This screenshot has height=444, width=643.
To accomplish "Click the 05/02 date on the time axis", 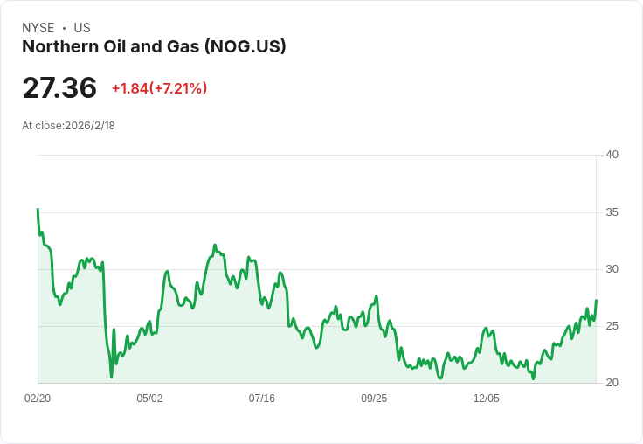I will pos(149,399).
